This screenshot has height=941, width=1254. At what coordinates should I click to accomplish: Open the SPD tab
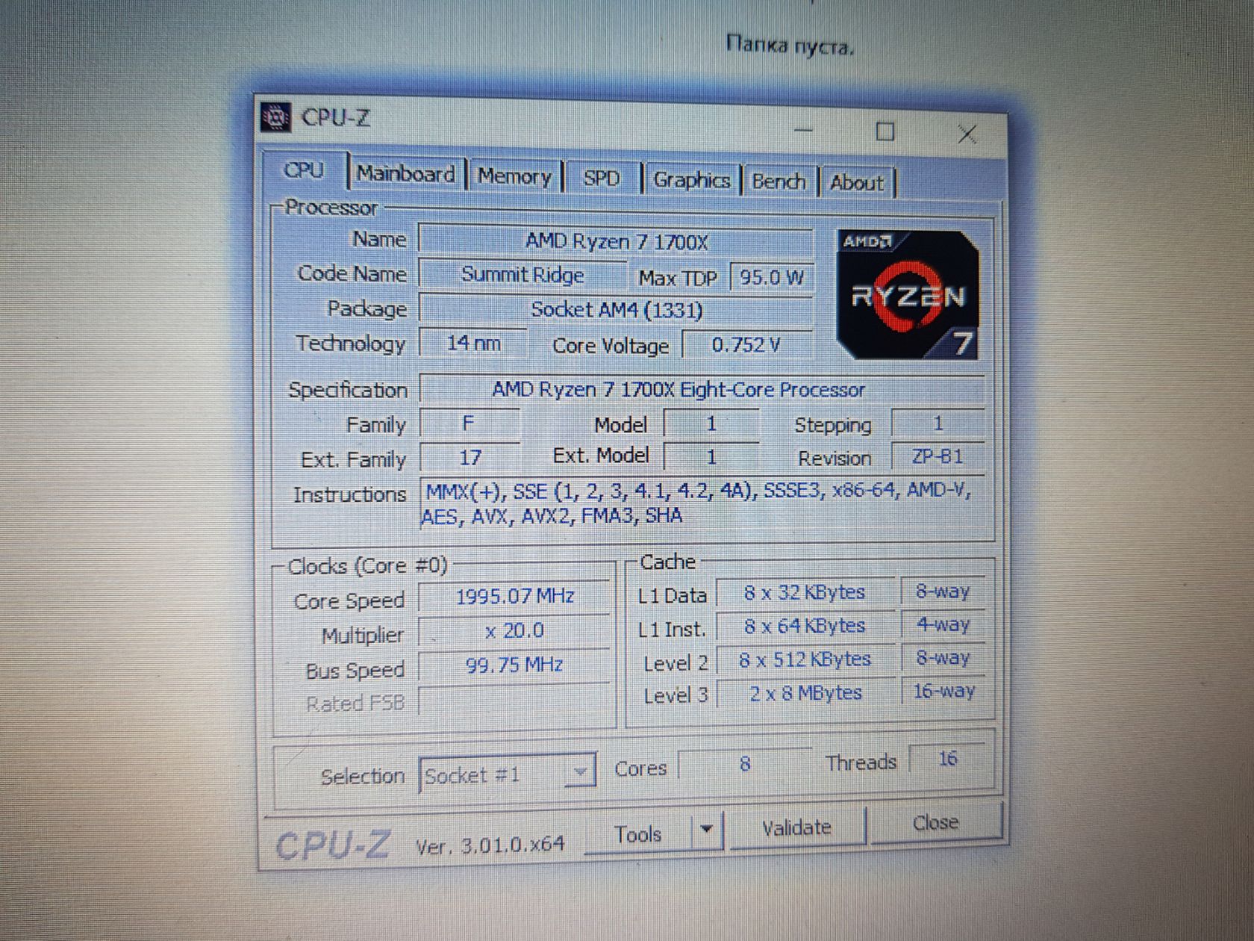602,178
